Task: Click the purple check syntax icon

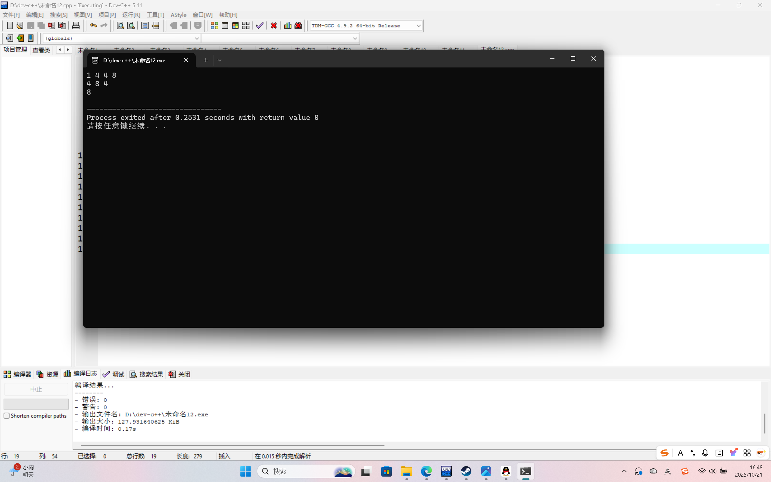Action: coord(260,26)
